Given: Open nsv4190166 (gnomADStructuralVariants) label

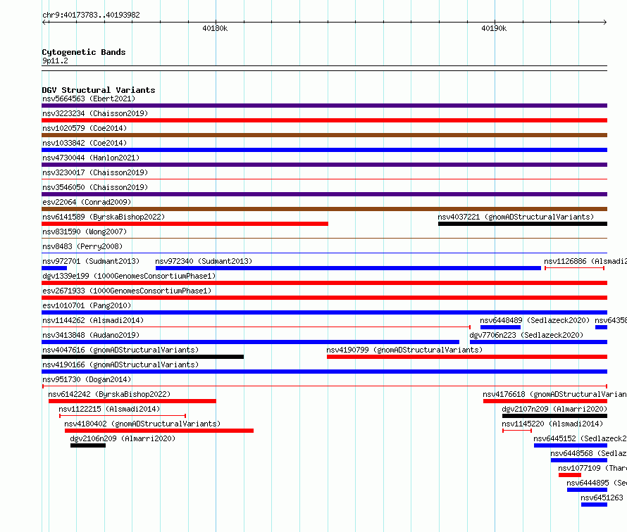Looking at the screenshot, I should 120,365.
